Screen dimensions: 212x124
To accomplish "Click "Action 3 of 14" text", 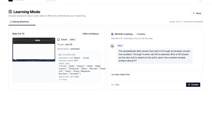I will 175,22.
